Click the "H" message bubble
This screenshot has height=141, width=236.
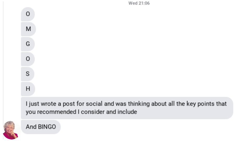tap(28, 89)
